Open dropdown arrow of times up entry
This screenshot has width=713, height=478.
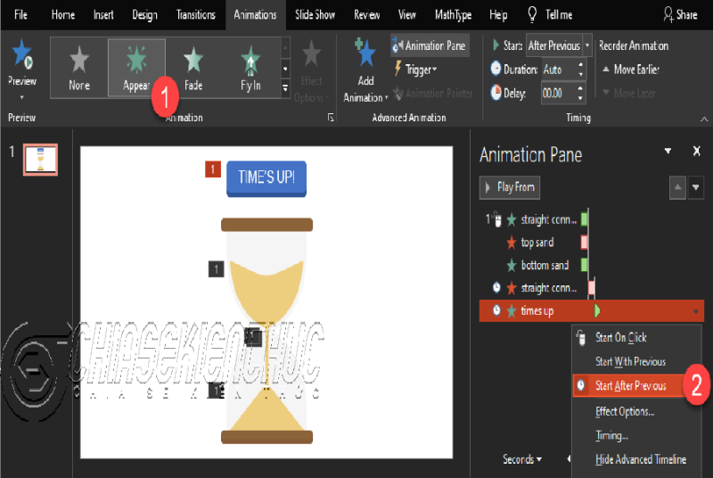point(696,311)
